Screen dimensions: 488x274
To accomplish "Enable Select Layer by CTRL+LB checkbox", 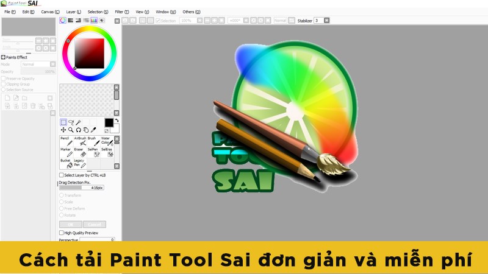I will tap(62, 175).
